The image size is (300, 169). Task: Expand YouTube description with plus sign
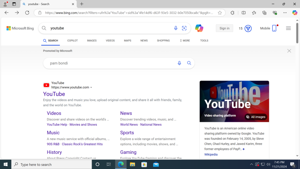tap(243, 149)
